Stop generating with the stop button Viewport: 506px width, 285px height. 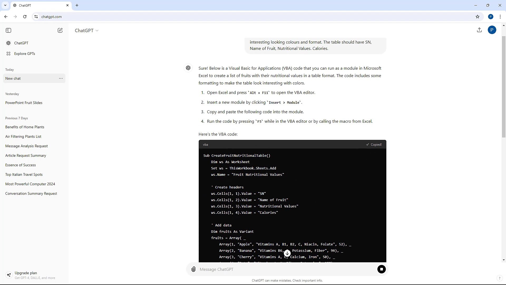click(381, 269)
